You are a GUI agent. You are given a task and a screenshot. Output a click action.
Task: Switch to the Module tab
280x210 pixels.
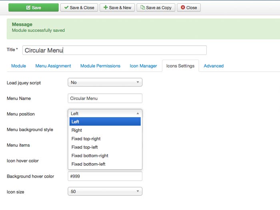18,66
